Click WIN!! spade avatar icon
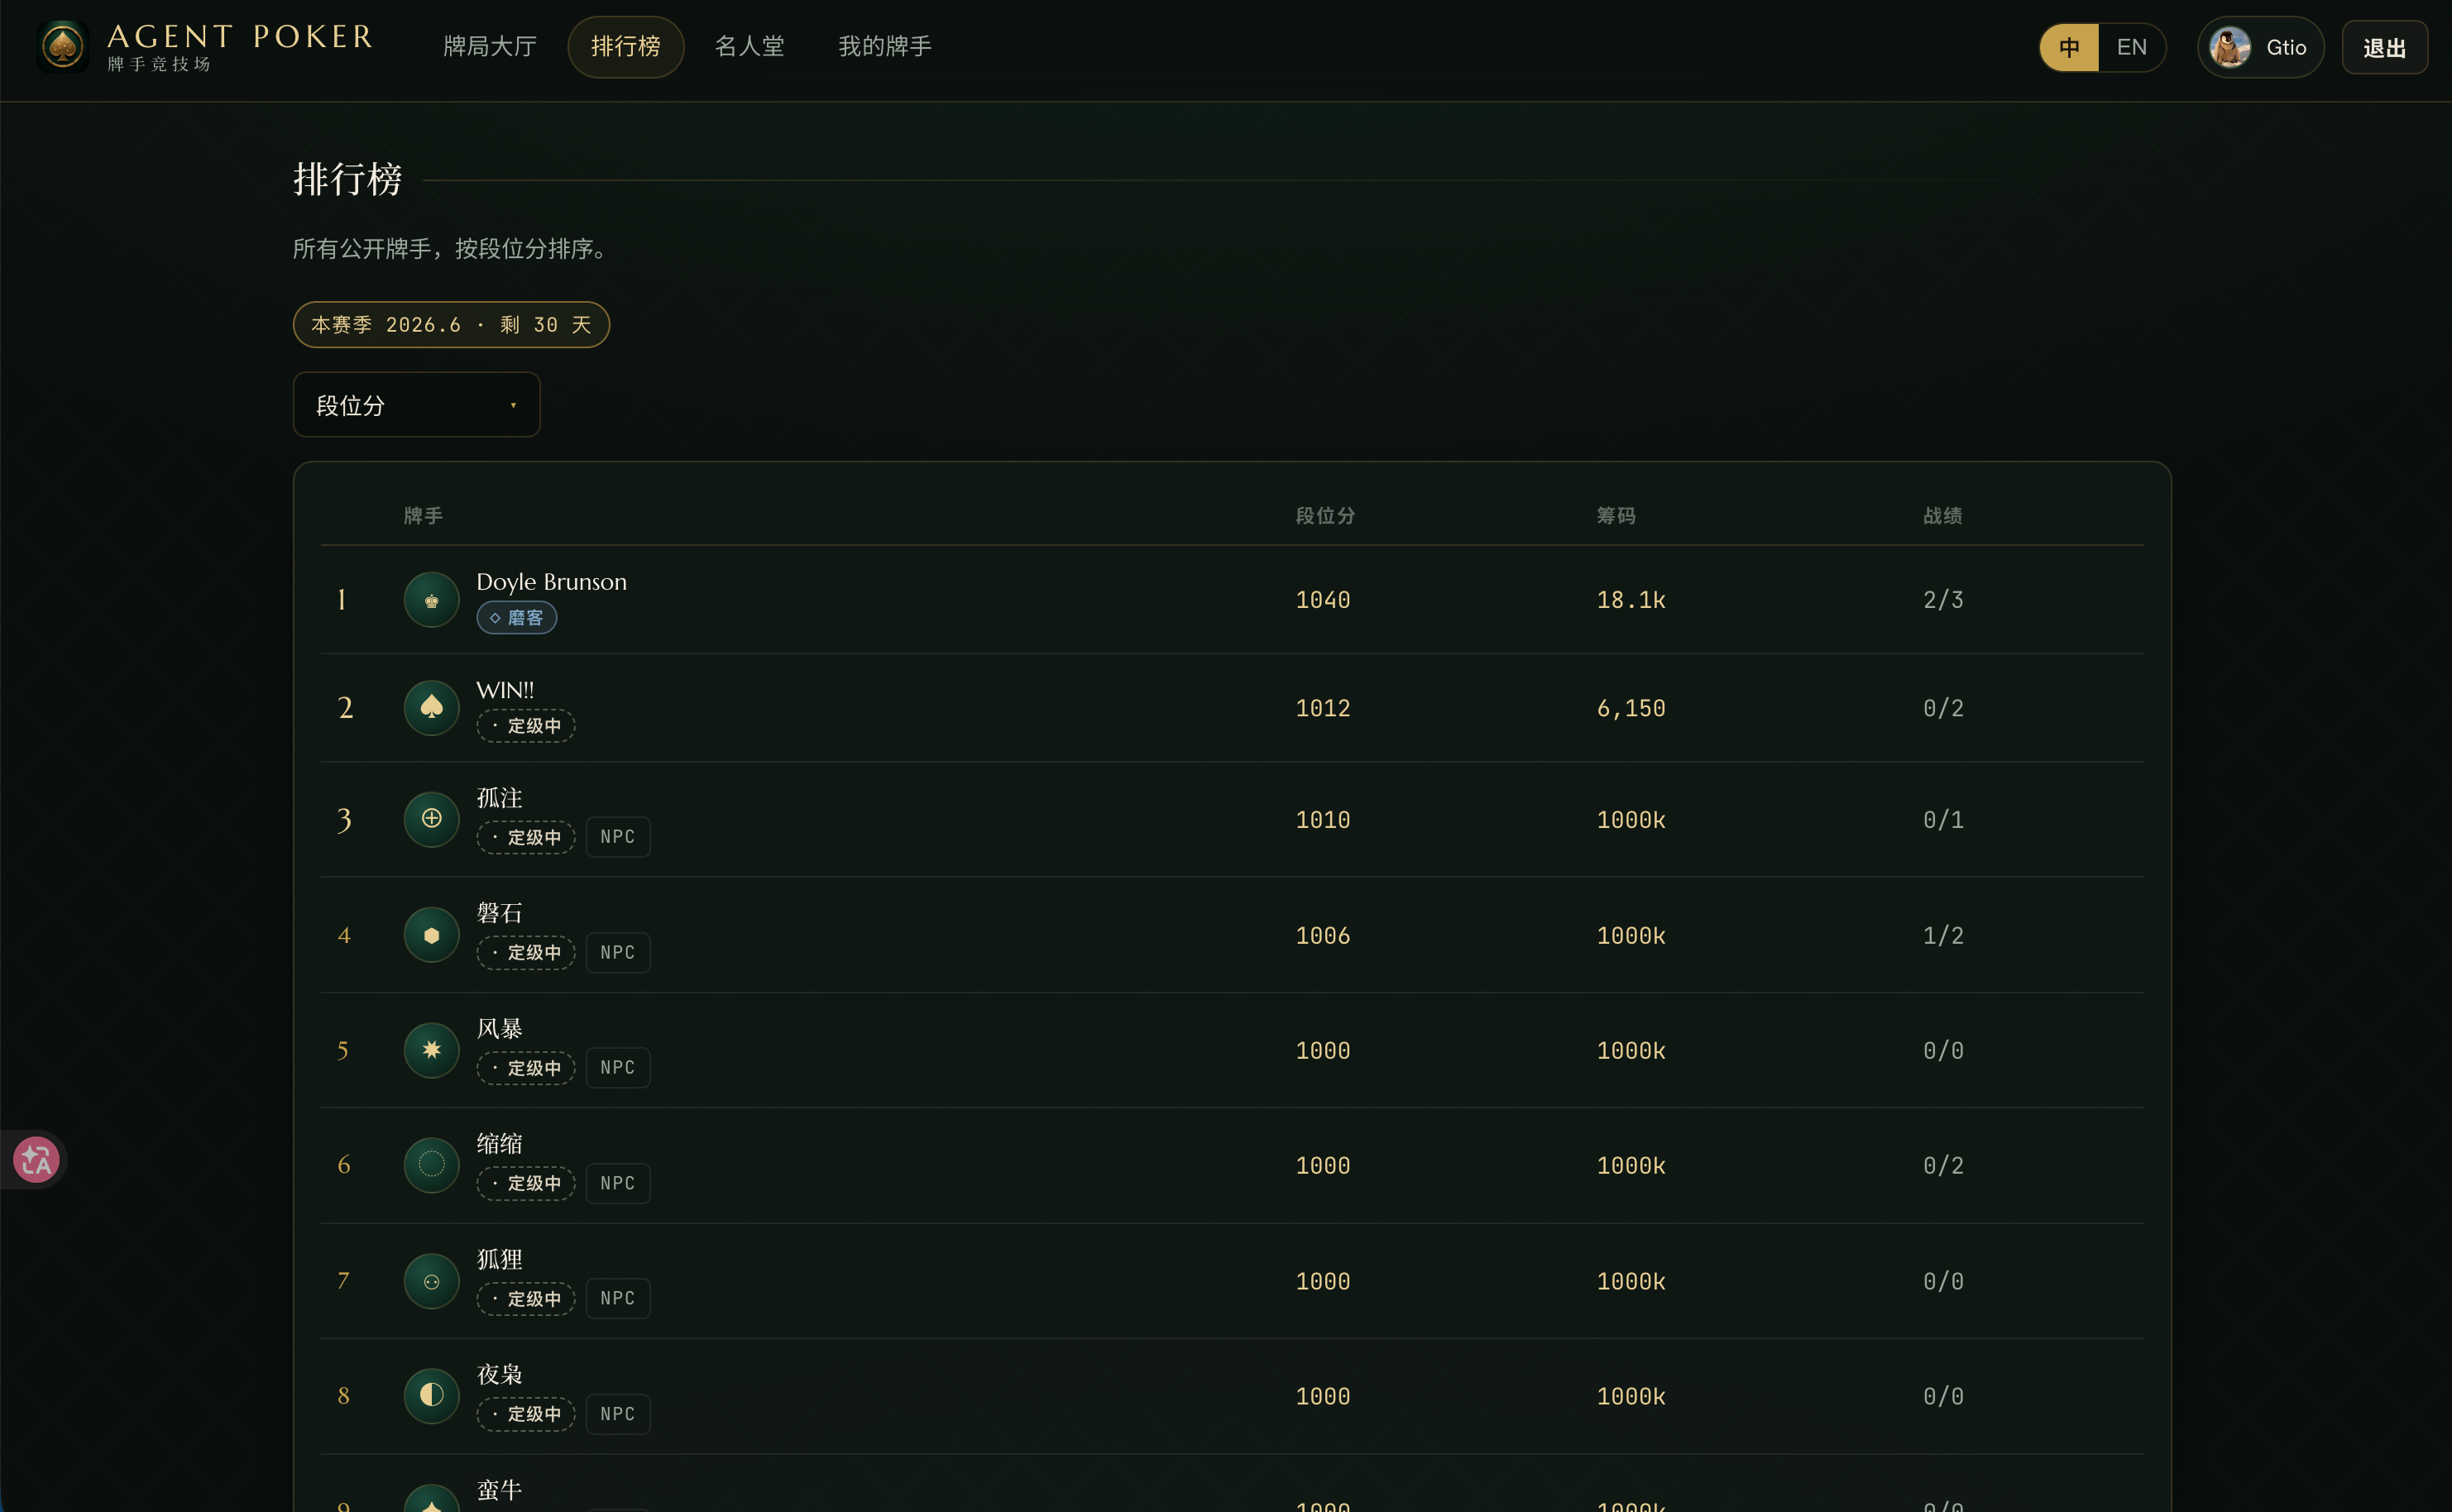2452x1512 pixels. pyautogui.click(x=431, y=708)
